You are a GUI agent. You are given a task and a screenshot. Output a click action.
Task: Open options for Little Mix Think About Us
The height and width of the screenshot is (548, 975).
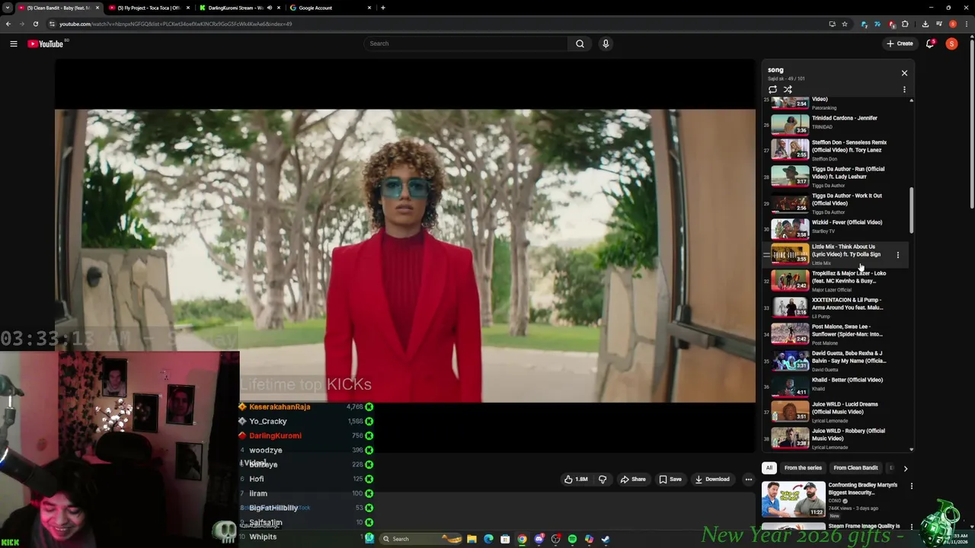(897, 255)
